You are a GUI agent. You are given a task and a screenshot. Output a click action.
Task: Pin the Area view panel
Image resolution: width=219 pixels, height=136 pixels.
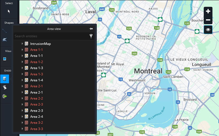coord(91,29)
